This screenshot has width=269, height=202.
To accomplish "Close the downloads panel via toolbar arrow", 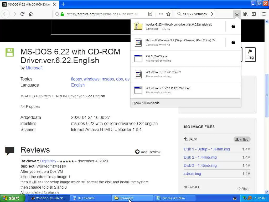I will [237, 14].
